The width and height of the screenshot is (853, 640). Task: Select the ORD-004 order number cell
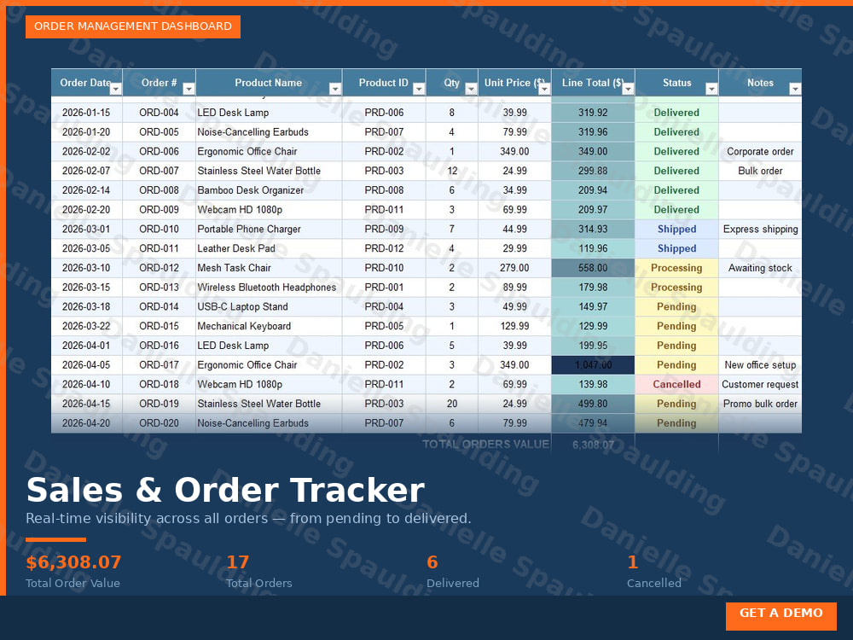159,113
